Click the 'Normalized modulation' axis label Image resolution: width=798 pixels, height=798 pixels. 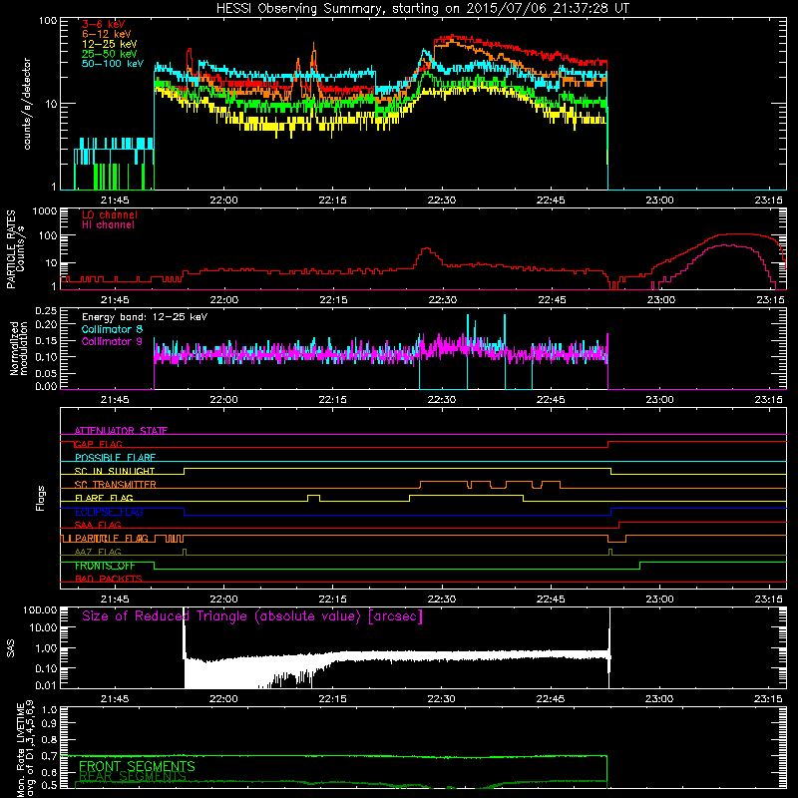click(19, 348)
